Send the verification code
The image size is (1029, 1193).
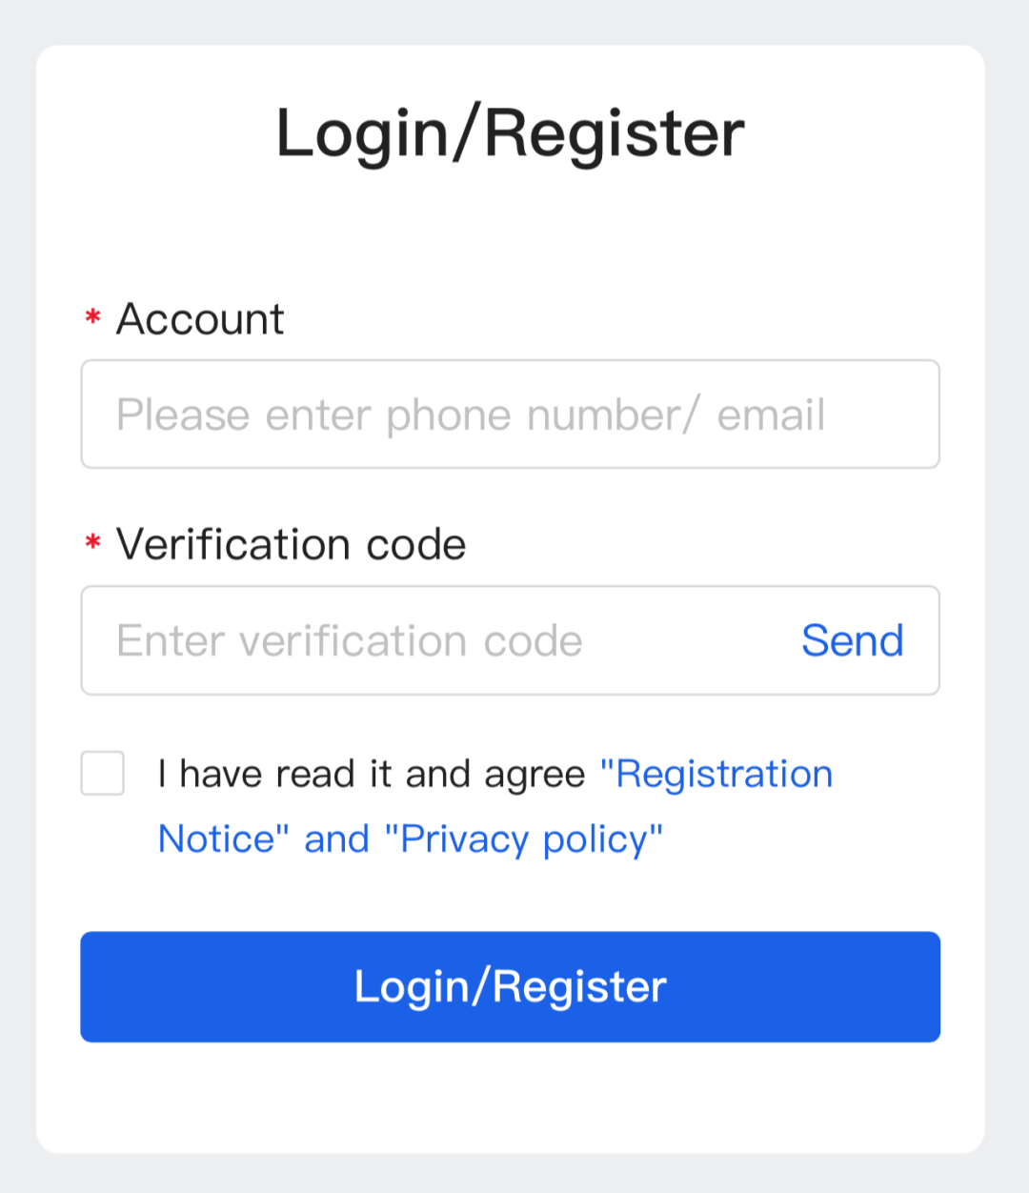point(852,640)
